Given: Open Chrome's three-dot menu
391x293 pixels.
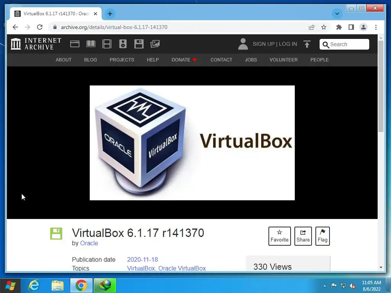Looking at the screenshot, I should pos(376,27).
